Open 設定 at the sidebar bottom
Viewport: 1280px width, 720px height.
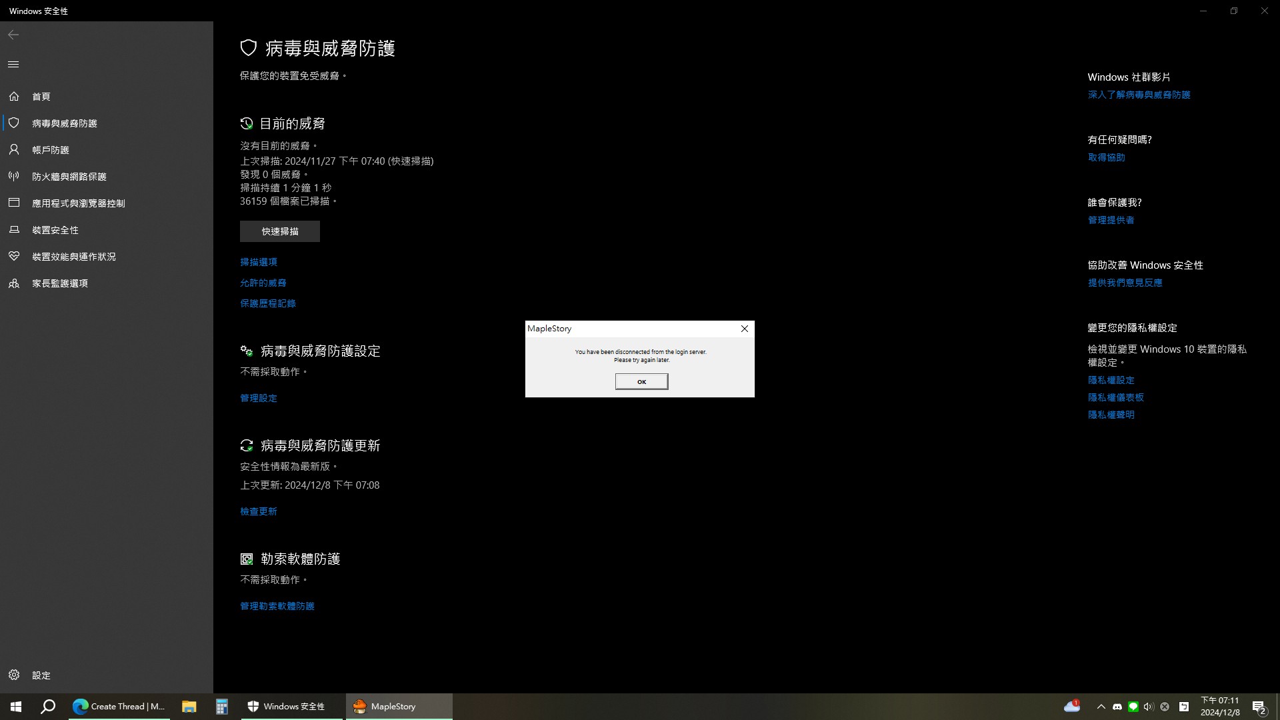[107, 675]
